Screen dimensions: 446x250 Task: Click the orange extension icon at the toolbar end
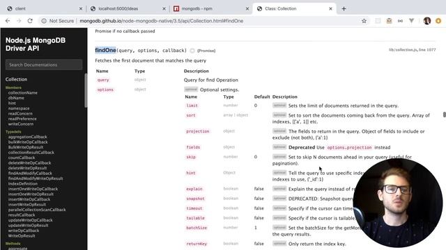pos(438,21)
